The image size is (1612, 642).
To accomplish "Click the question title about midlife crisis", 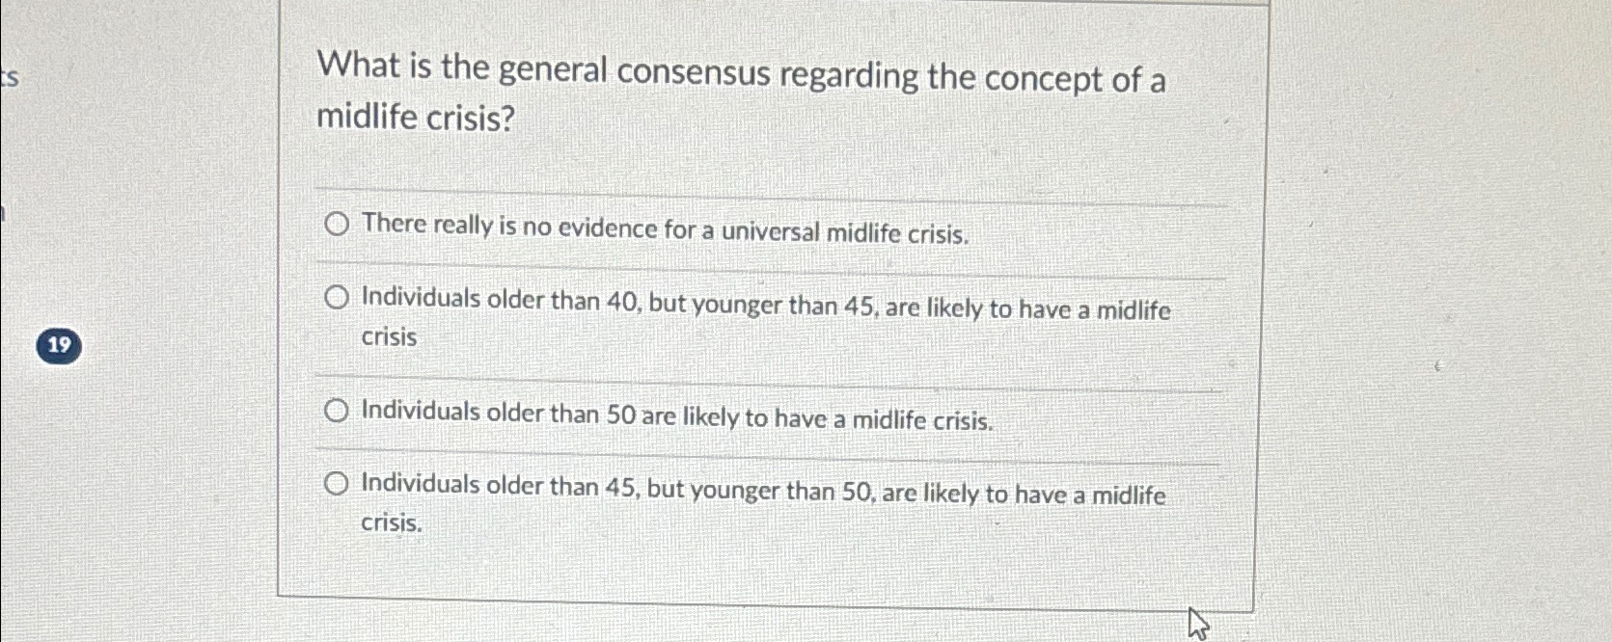I will 743,94.
